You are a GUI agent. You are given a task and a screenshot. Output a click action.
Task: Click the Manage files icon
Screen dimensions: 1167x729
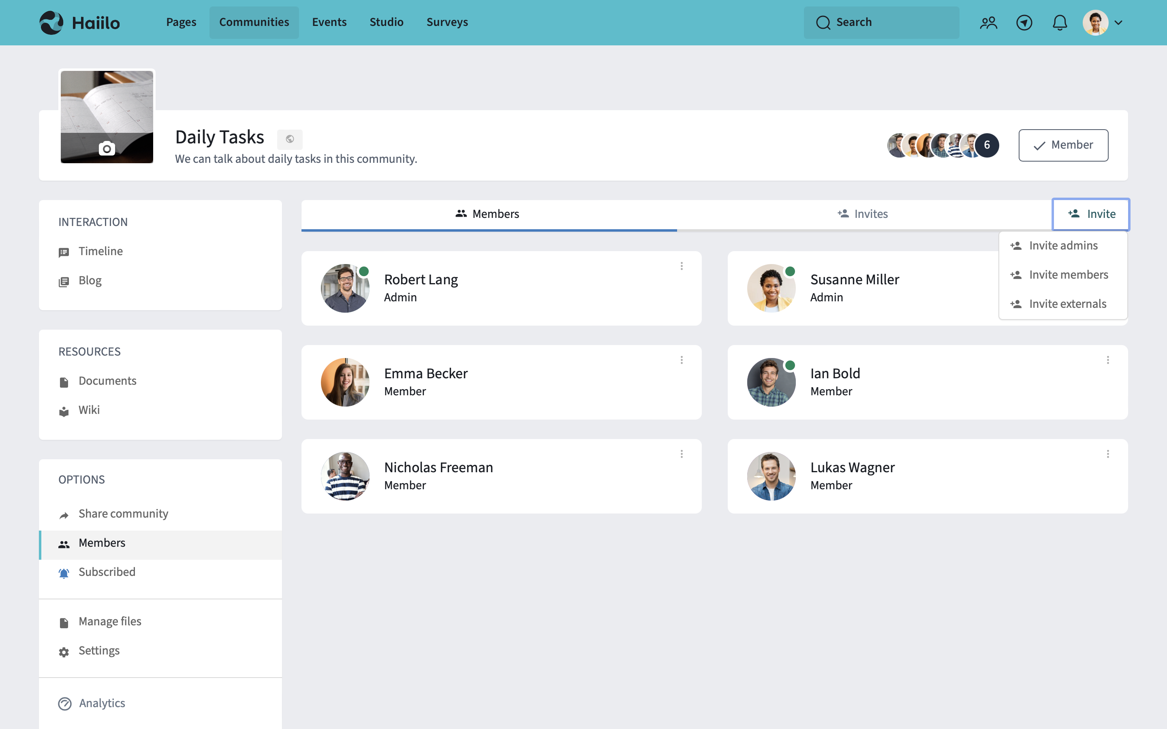(x=64, y=623)
